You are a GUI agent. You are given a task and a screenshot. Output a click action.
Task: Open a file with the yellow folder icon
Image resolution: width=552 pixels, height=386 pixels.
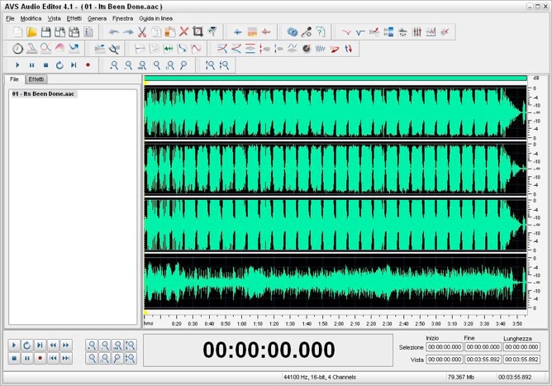point(31,32)
